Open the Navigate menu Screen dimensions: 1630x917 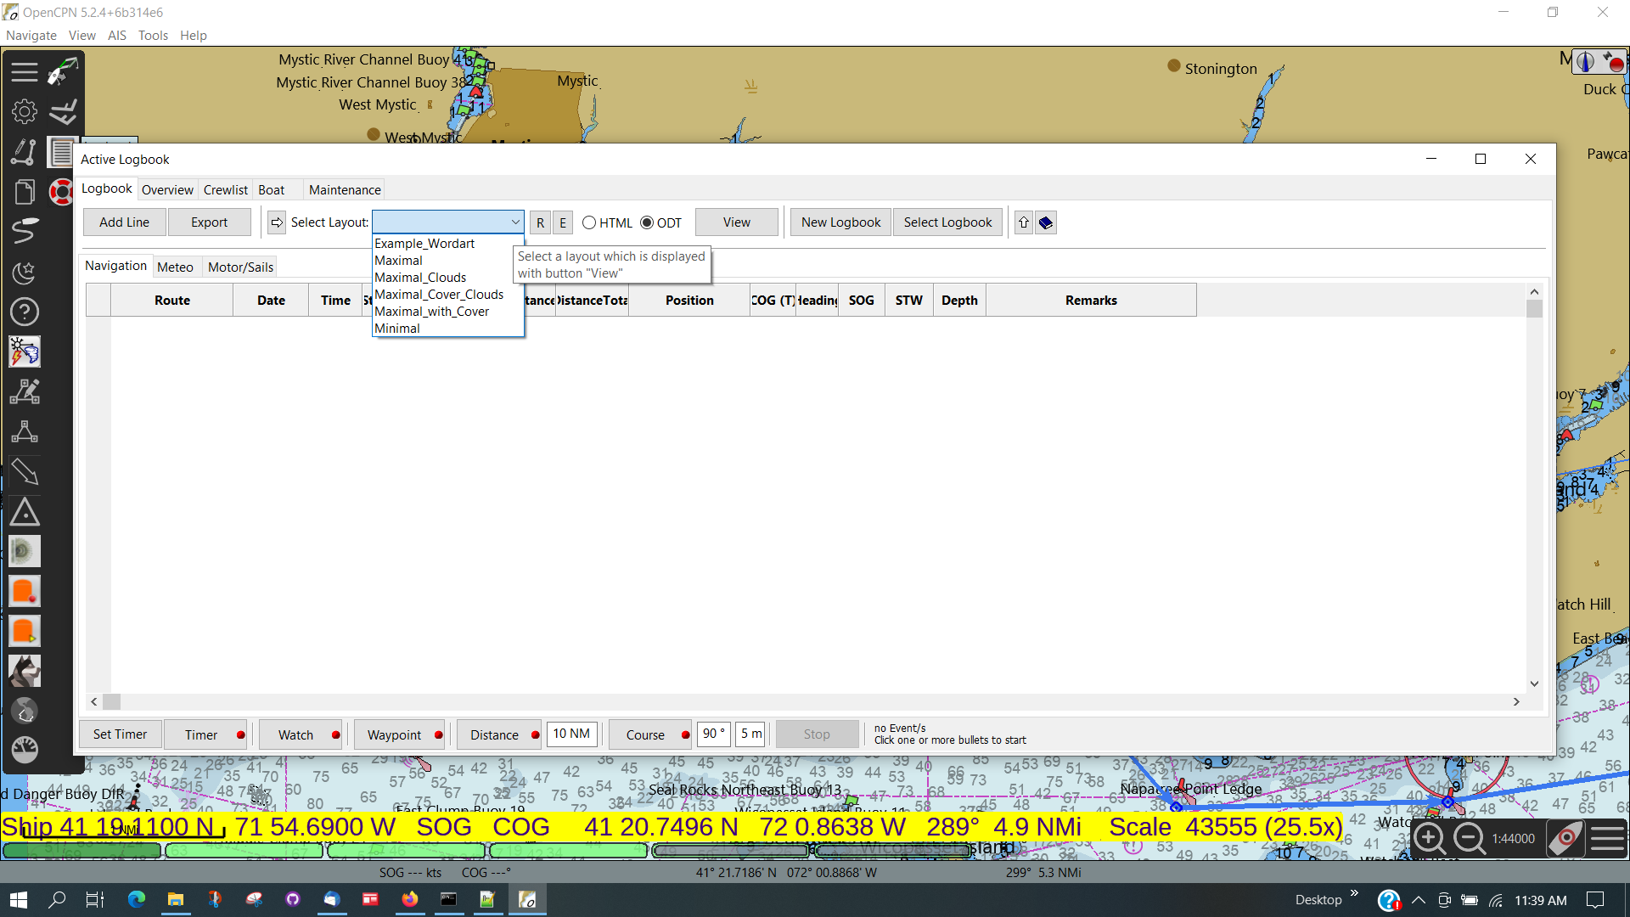tap(31, 35)
